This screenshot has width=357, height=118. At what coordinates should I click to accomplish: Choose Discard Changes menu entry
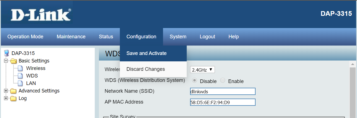(x=146, y=69)
